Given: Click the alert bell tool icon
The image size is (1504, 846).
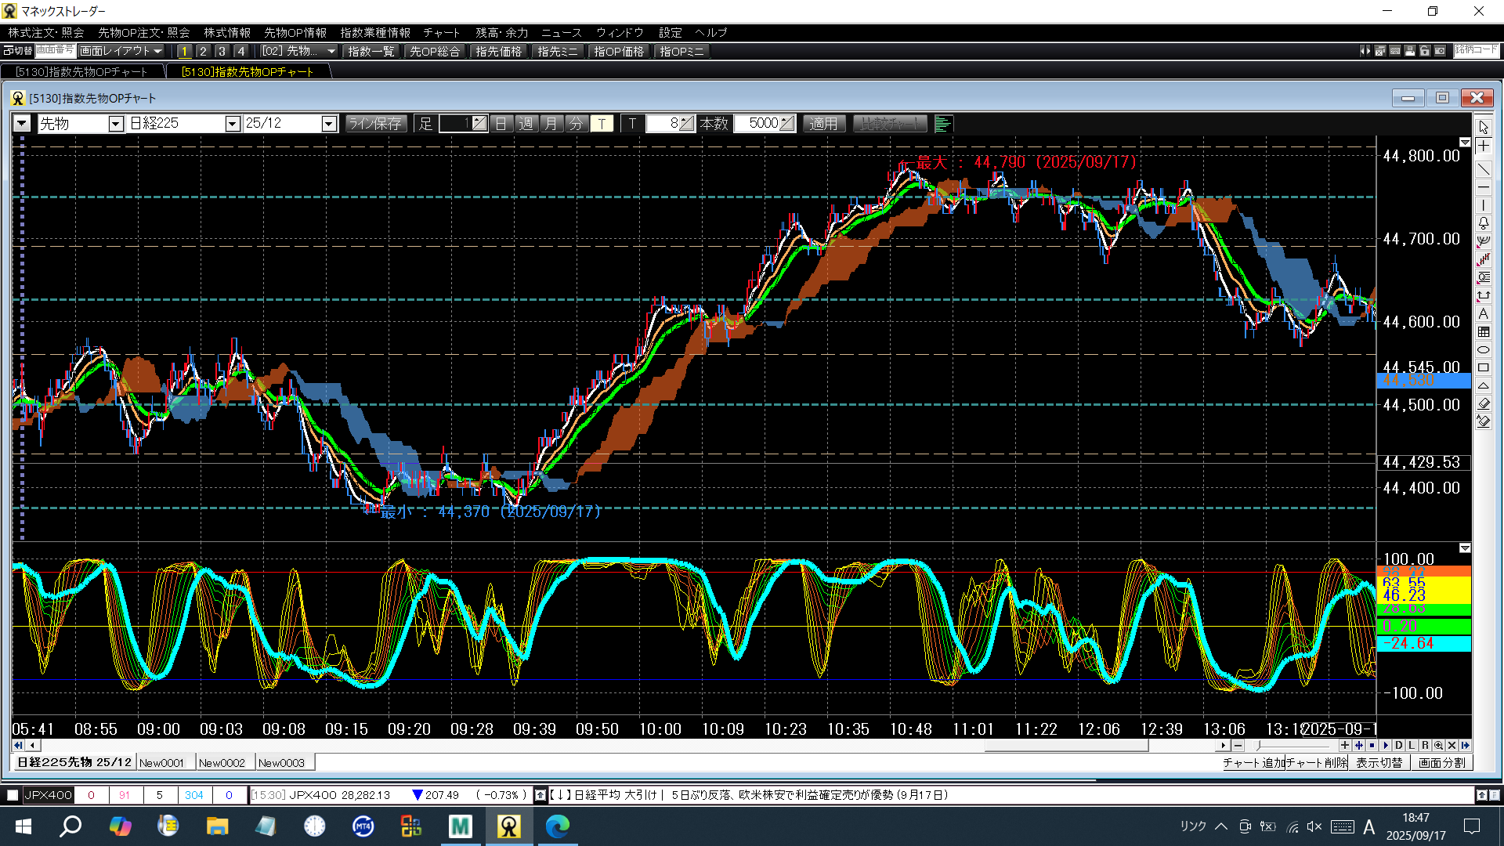Looking at the screenshot, I should point(1484,223).
